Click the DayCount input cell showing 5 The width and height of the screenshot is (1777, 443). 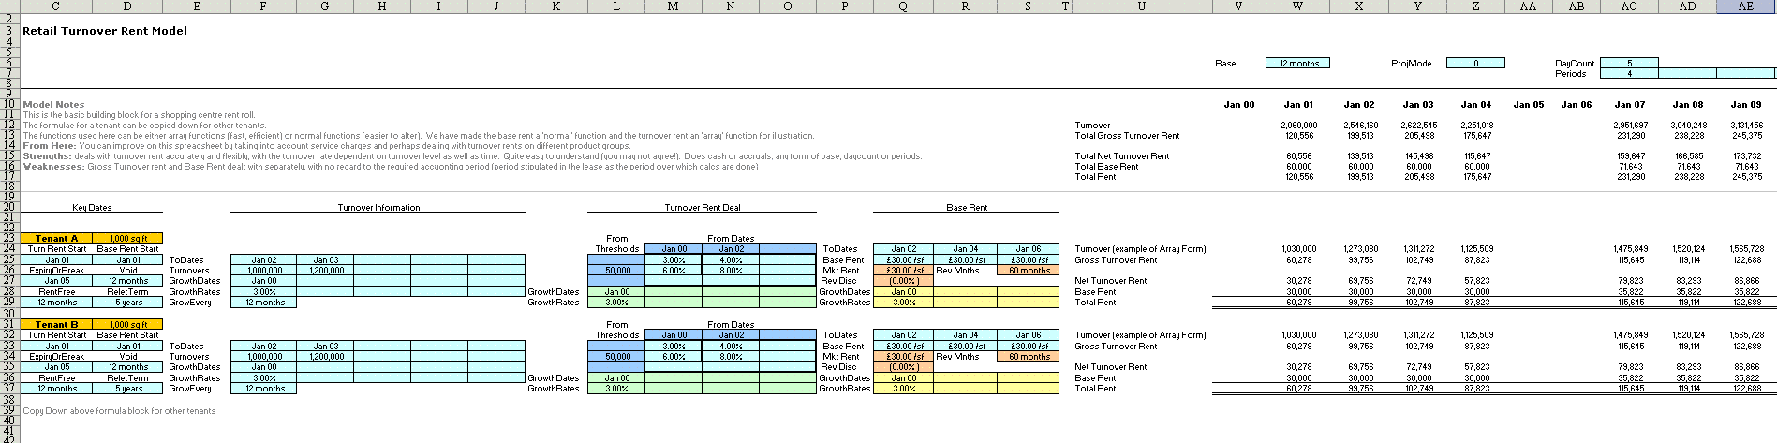click(x=1629, y=63)
